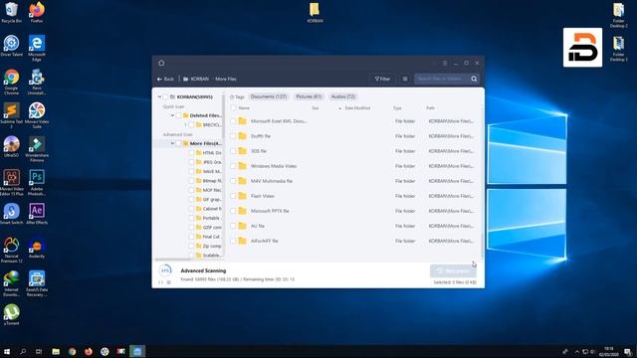
Task: Go to the home screen via house icon
Action: tap(161, 63)
